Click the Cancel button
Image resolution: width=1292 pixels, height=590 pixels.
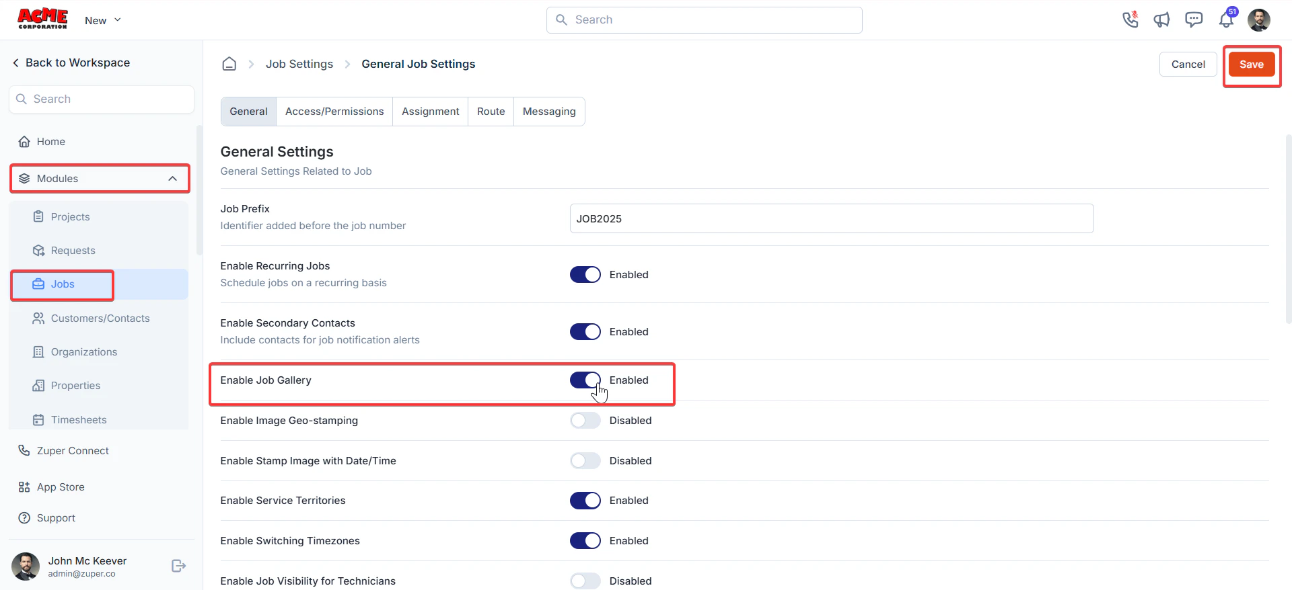click(1188, 65)
